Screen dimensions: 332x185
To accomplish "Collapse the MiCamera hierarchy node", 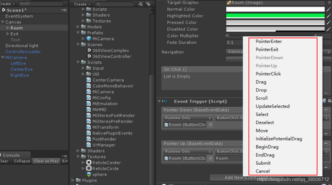I will (3, 58).
